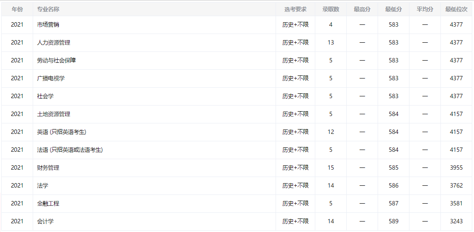Click the 专业名称 column header

(x=48, y=9)
